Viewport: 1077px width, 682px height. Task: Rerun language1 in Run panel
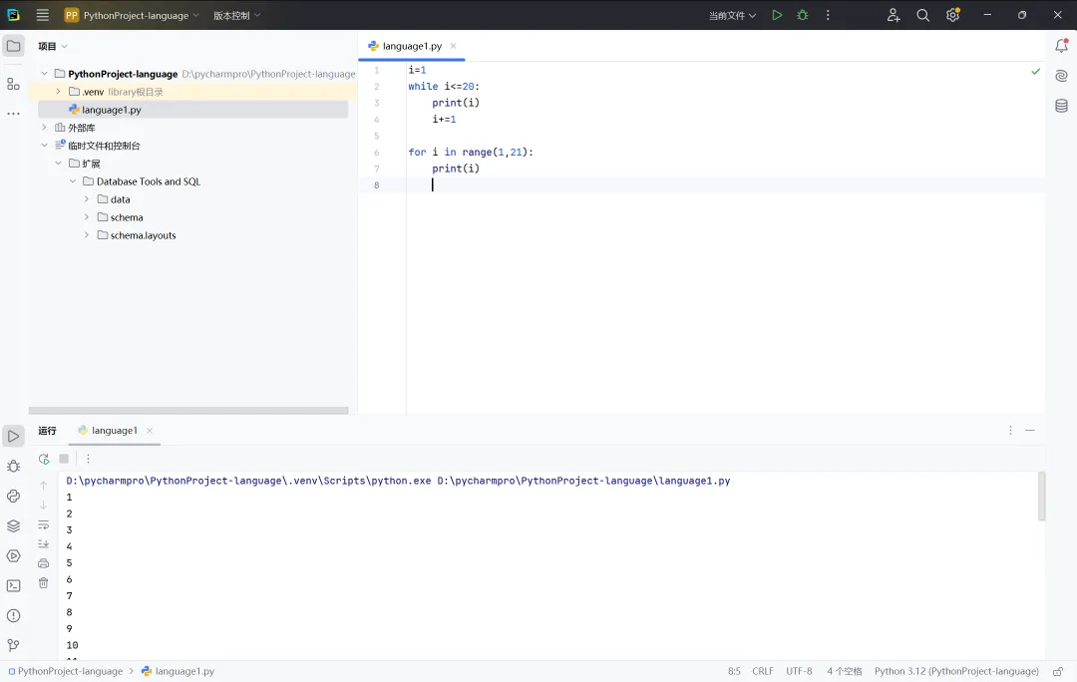(44, 459)
